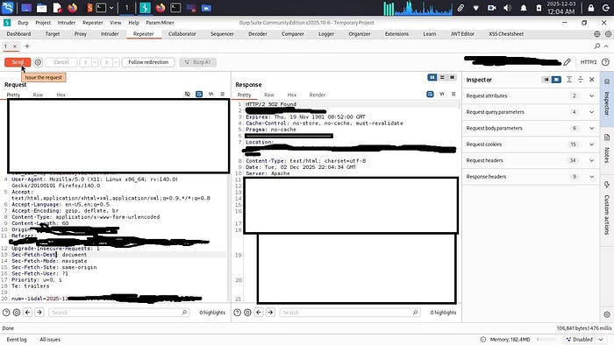
Task: Open Request search help icon
Action: tap(6, 313)
